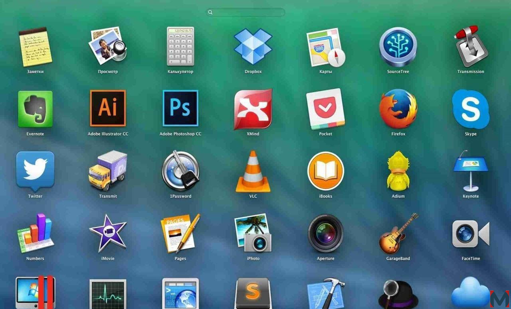Open the iBooks app
The width and height of the screenshot is (511, 309).
(326, 171)
